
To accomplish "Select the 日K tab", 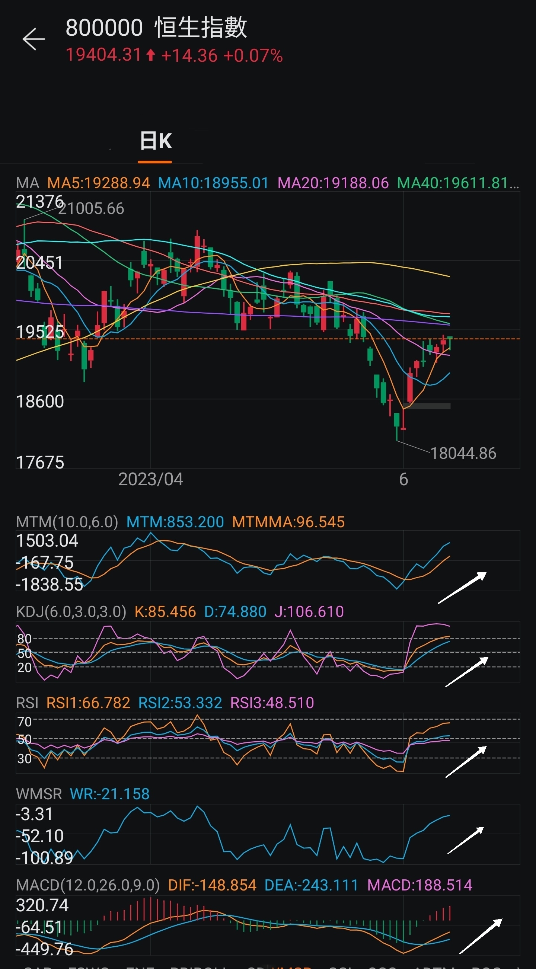I will coord(155,141).
